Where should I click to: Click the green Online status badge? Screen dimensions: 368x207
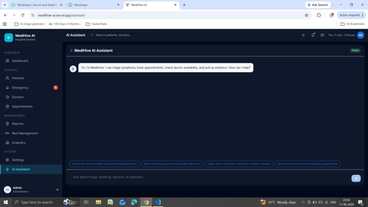355,51
